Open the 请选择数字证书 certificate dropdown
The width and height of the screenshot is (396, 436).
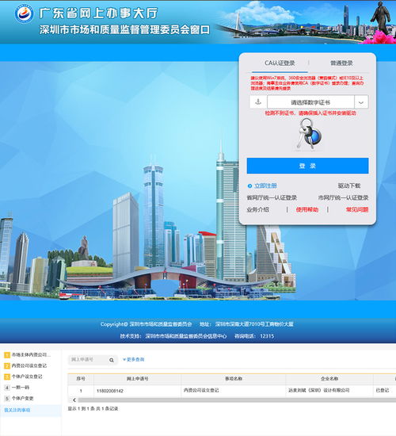(x=310, y=102)
